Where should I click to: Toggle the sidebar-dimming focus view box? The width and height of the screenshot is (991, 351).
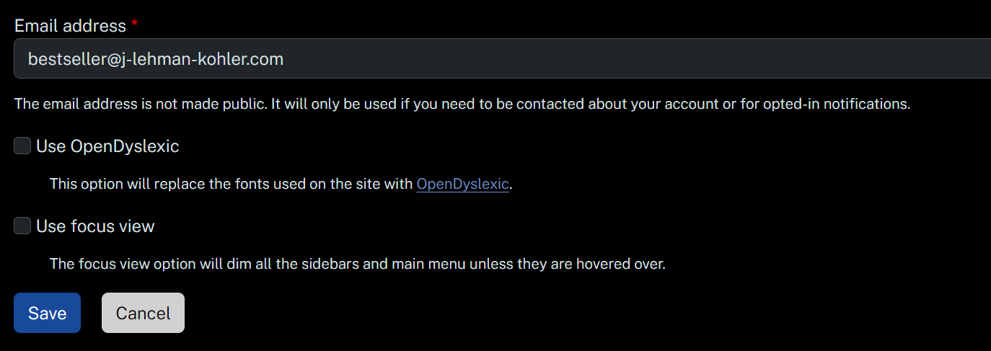23,226
